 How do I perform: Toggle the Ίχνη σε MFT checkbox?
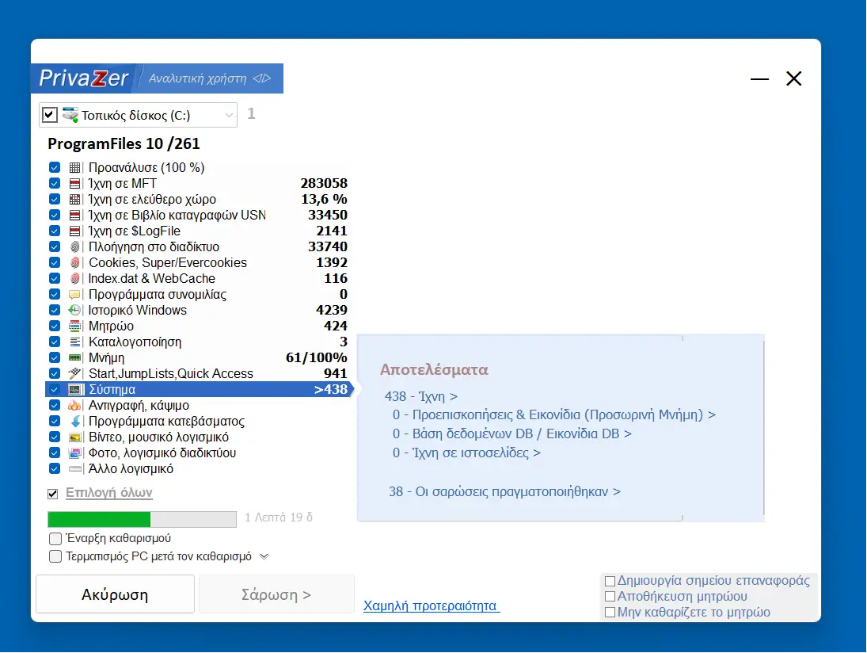click(54, 184)
